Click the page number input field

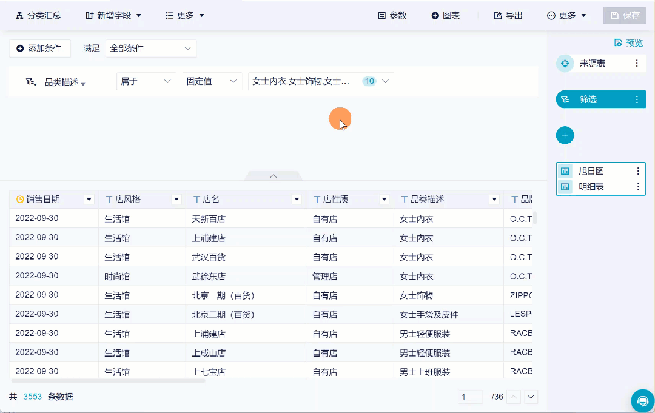(470, 397)
